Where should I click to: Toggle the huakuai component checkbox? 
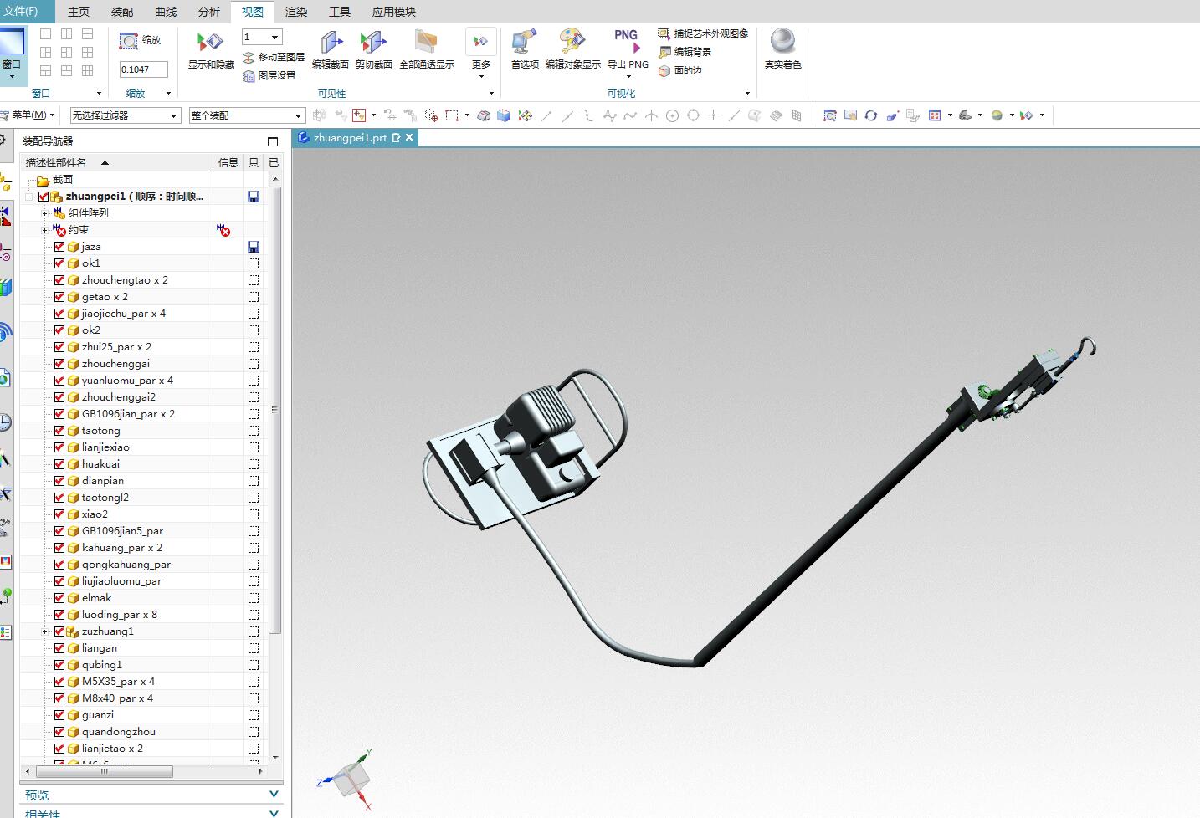59,464
